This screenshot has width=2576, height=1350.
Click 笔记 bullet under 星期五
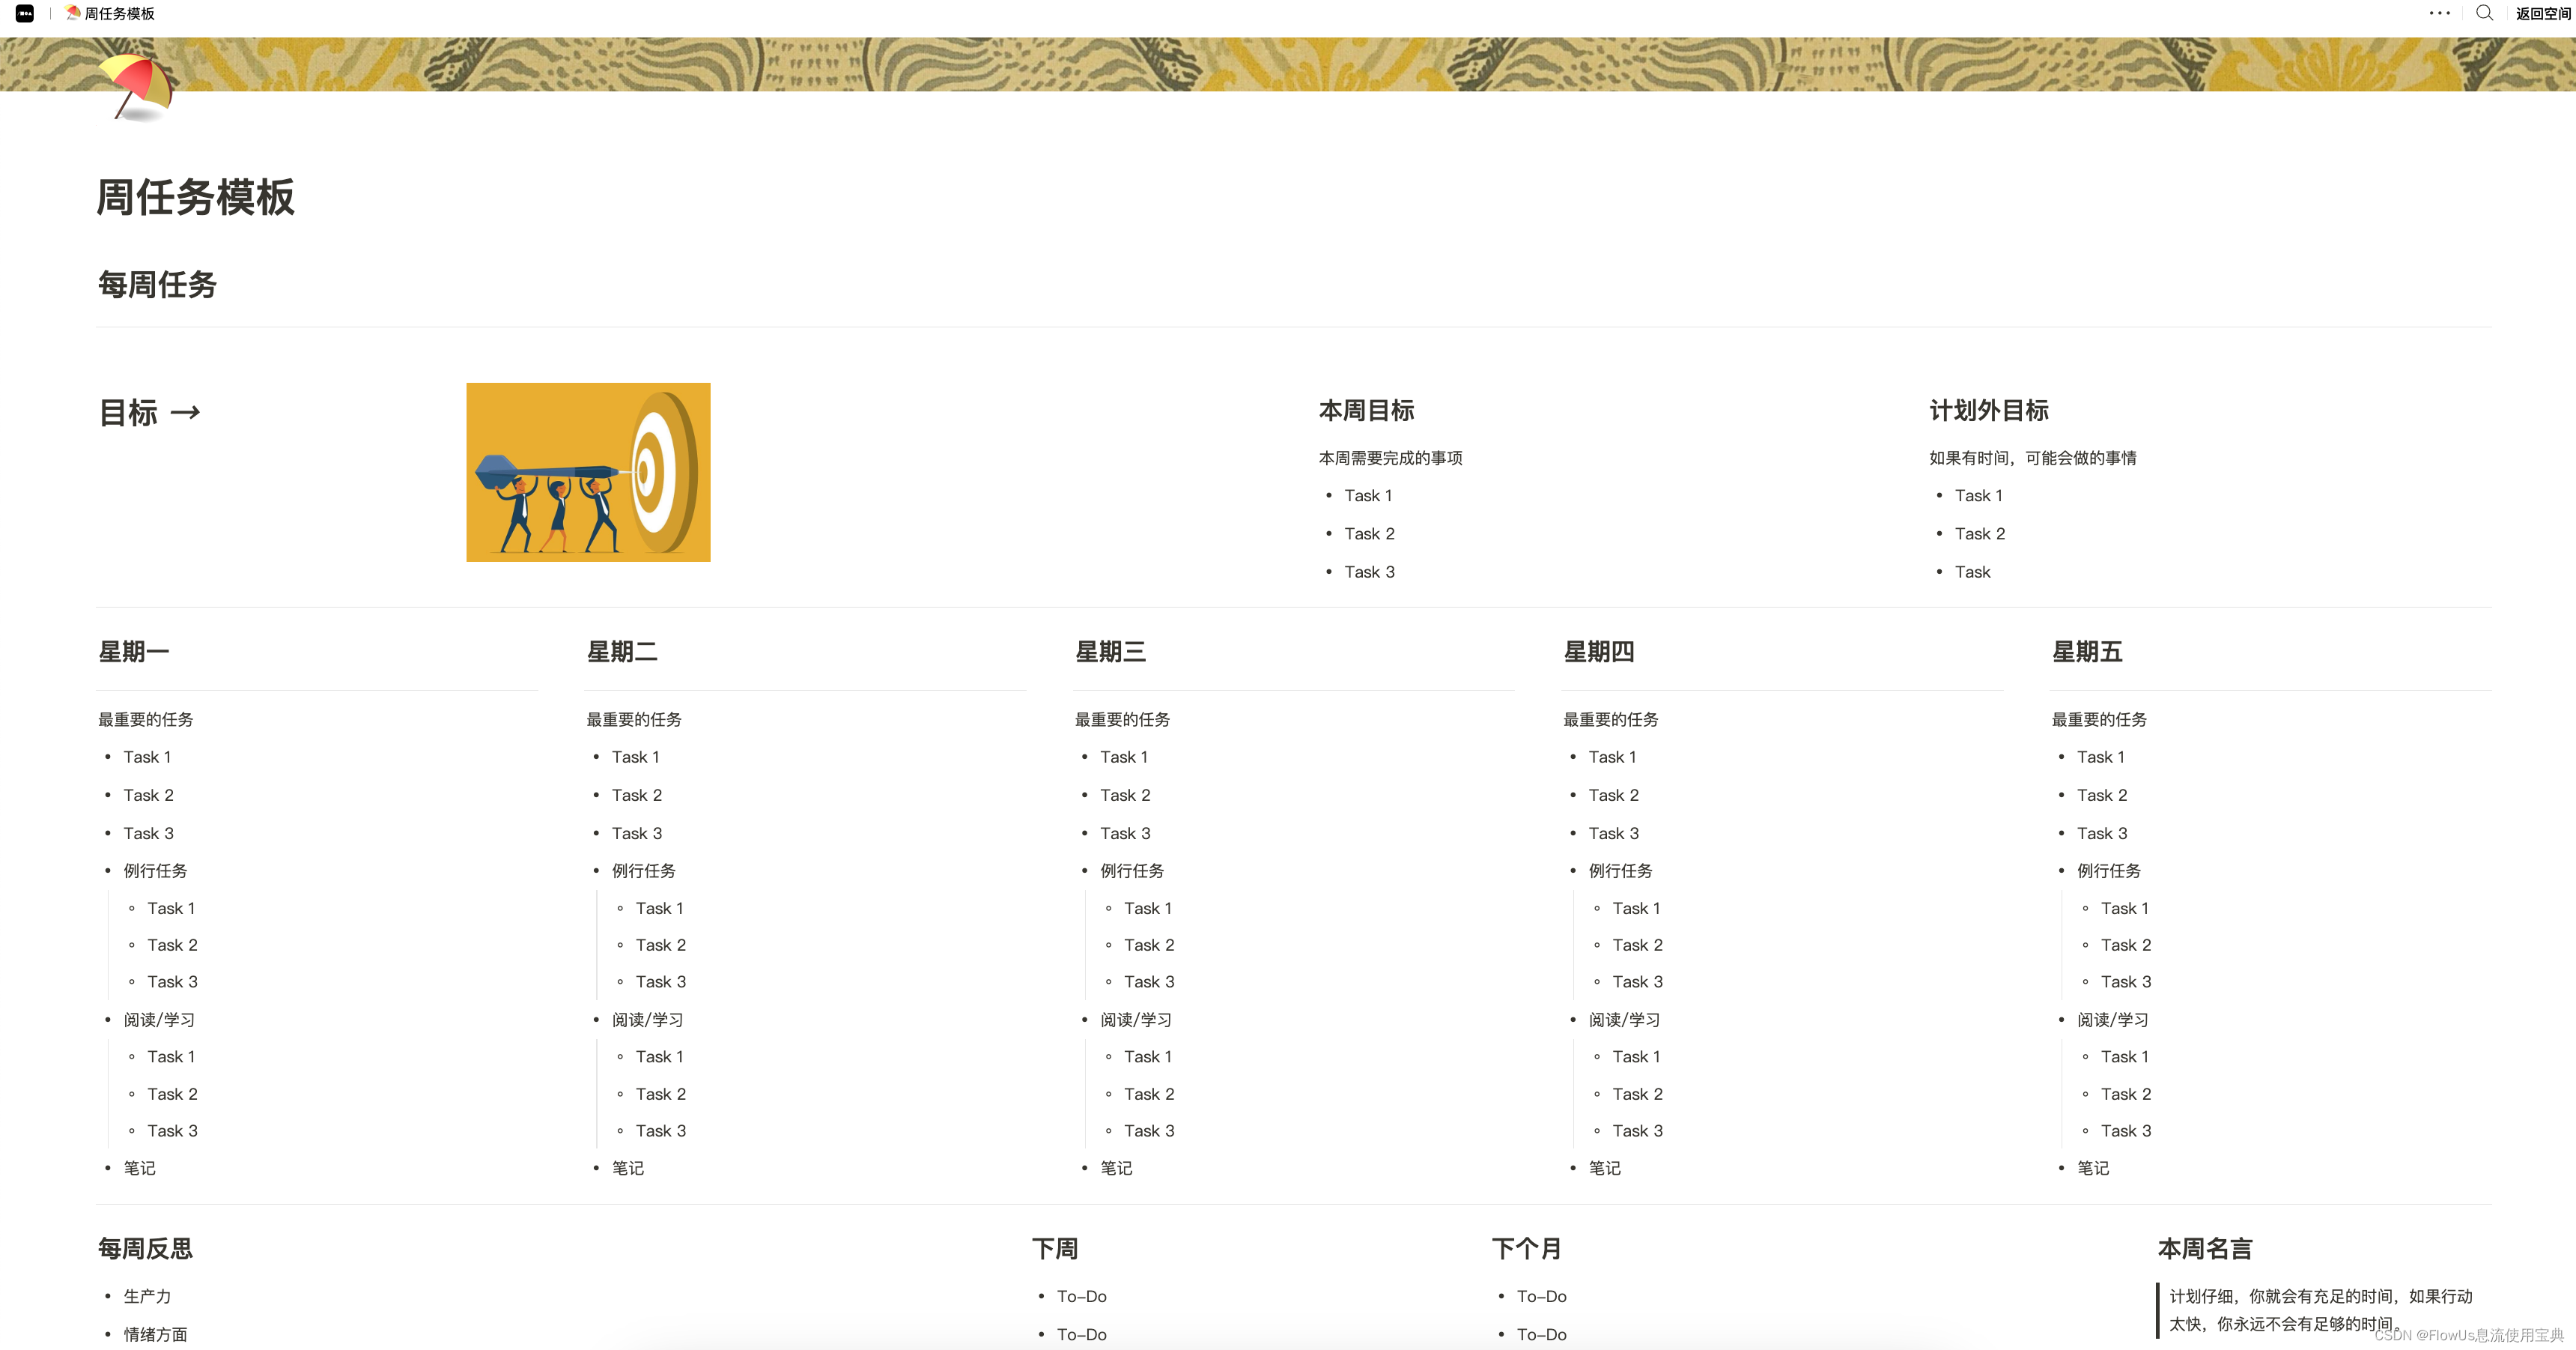click(2092, 1168)
